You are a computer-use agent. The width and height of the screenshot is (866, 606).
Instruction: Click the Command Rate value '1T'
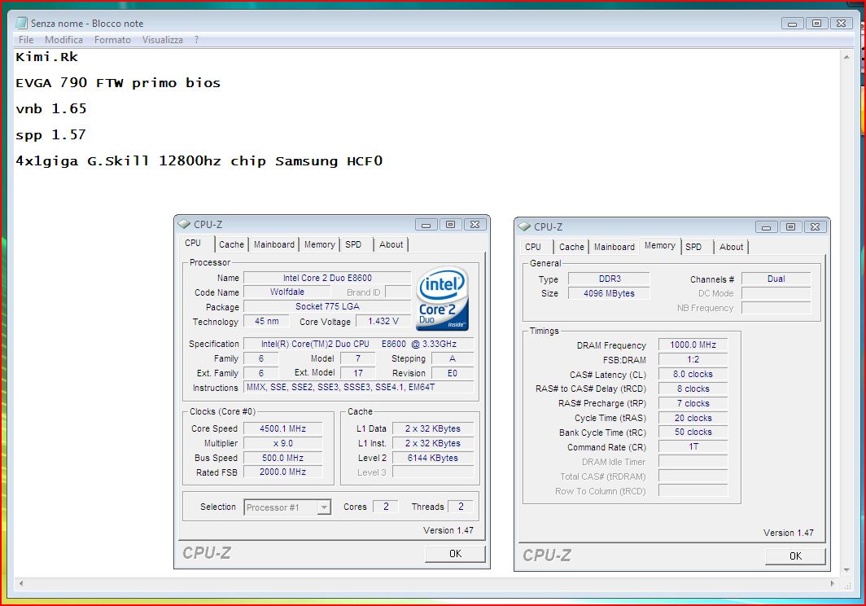(693, 446)
